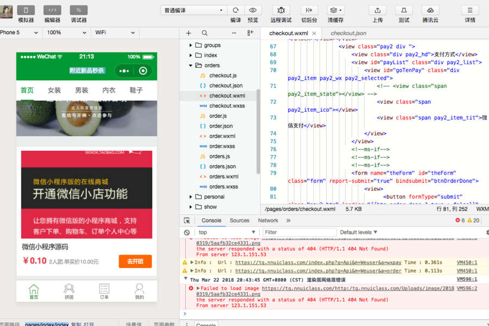
Task: Click the 去开团 button in the simulator
Action: pyautogui.click(x=135, y=261)
